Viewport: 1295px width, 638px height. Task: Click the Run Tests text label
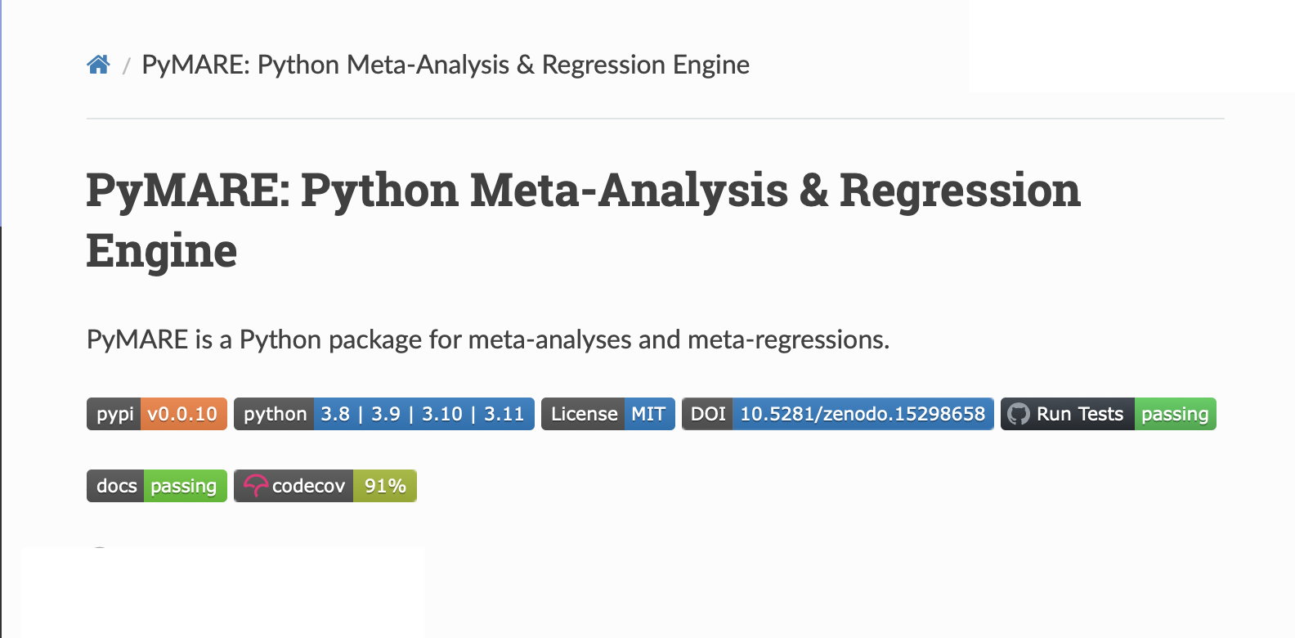pyautogui.click(x=1079, y=414)
